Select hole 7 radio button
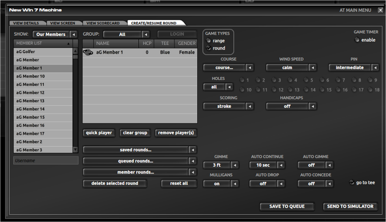This screenshot has width=386, height=222. (338, 80)
